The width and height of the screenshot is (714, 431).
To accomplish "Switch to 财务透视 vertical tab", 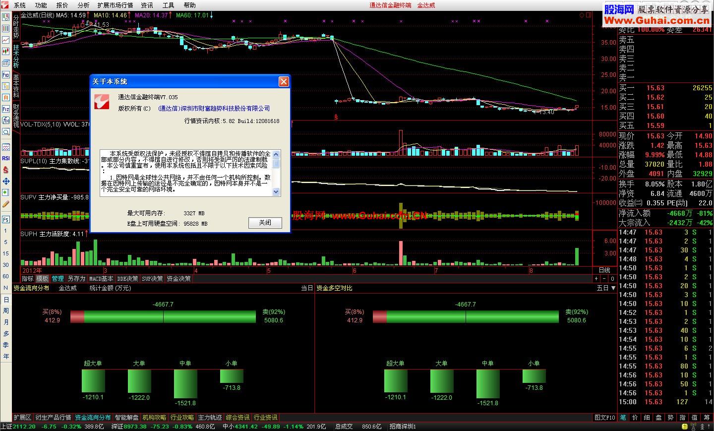I will 16,116.
